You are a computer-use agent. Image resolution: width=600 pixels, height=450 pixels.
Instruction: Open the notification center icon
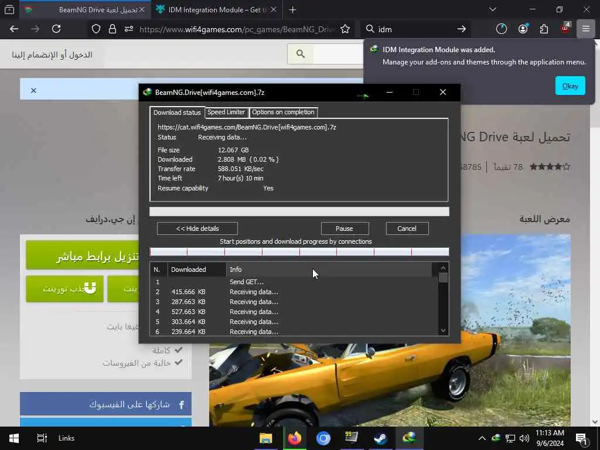[x=581, y=439]
